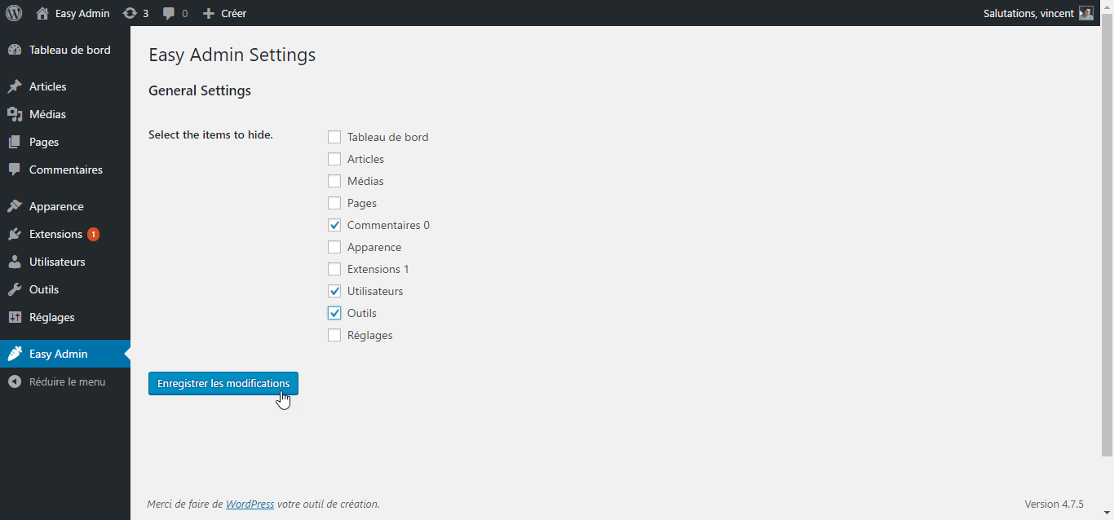Open Extensions in the sidebar menu
The height and width of the screenshot is (520, 1114).
[x=55, y=234]
